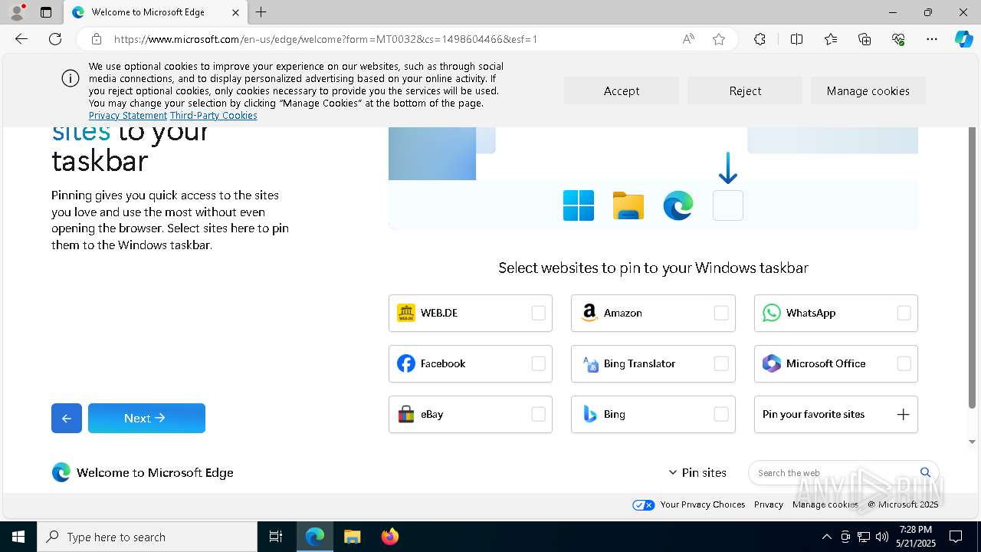Screen dimensions: 981x552
Task: Open volume control in system tray
Action: click(x=882, y=537)
